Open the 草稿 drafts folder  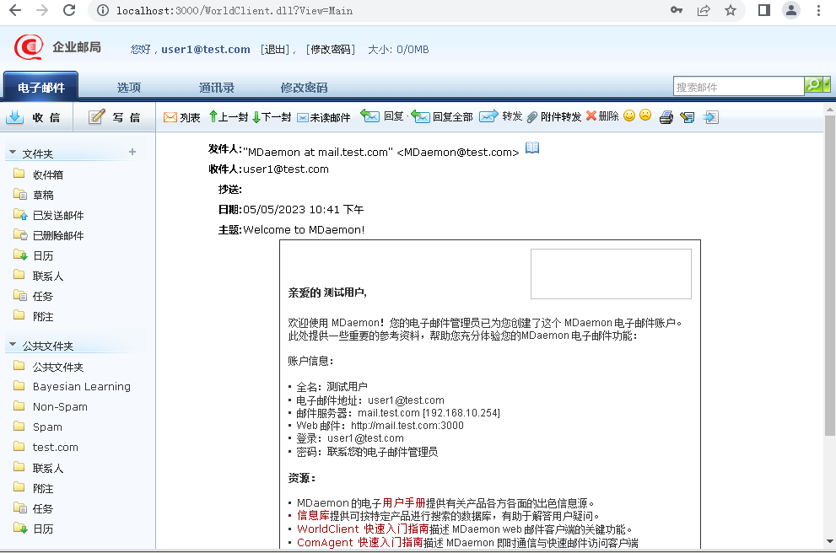[43, 195]
